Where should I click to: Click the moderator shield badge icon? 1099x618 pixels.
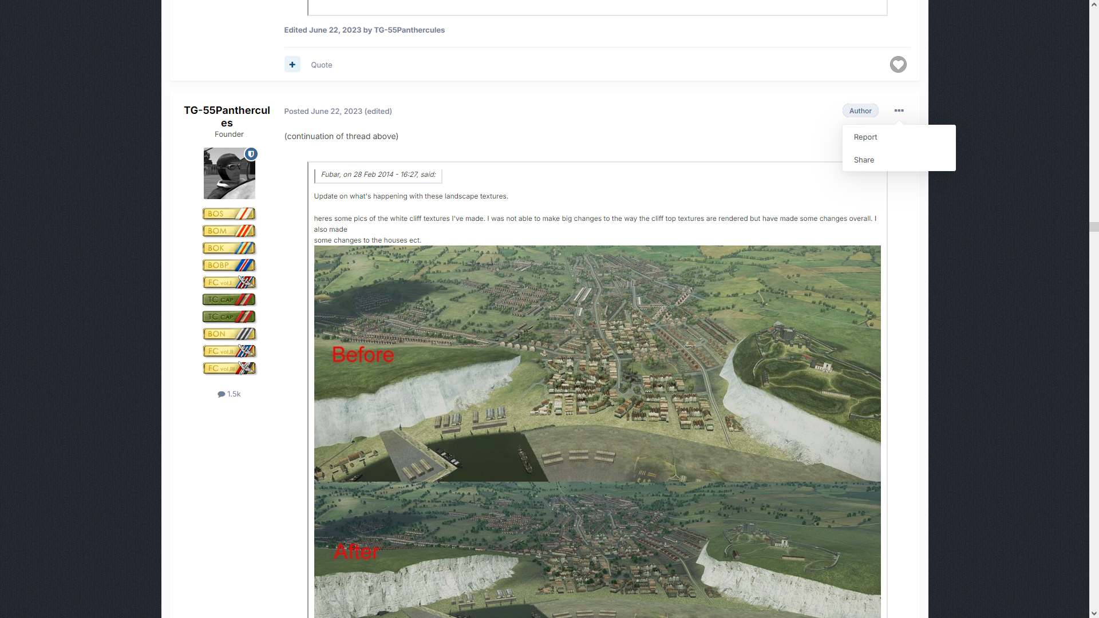click(251, 154)
